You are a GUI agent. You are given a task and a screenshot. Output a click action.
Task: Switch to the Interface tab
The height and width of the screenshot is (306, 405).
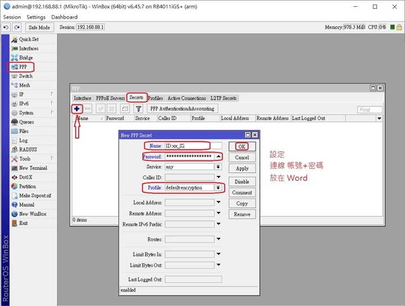click(x=82, y=98)
